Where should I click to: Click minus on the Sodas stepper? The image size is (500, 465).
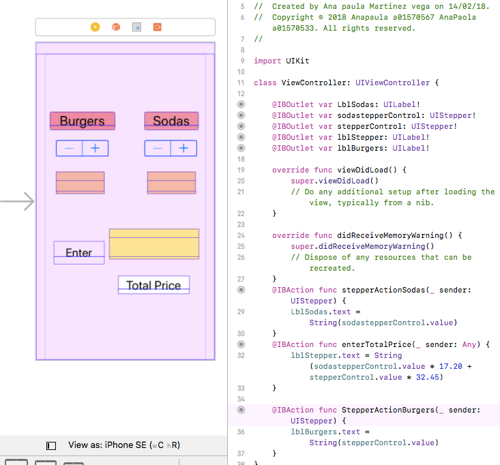coord(158,148)
